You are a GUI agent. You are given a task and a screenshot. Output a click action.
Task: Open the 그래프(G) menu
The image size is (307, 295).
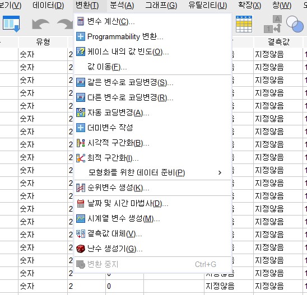(161, 5)
